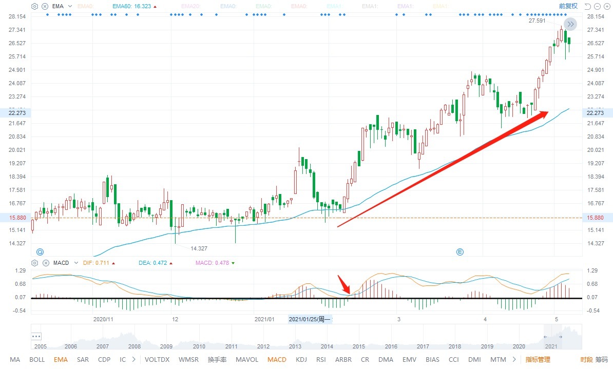Click the Q quarterly report marker
This screenshot has width=613, height=369.
[40, 251]
